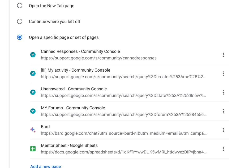Click the URL containing query%3Dcreator
236x168 pixels.
click(x=123, y=77)
